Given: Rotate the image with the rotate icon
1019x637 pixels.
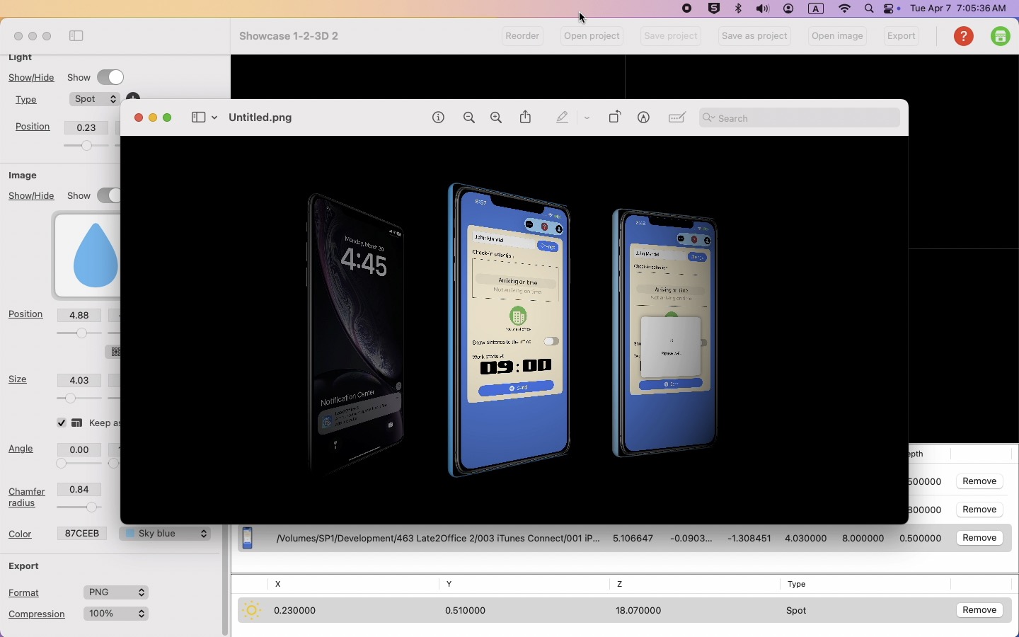Looking at the screenshot, I should 615,117.
